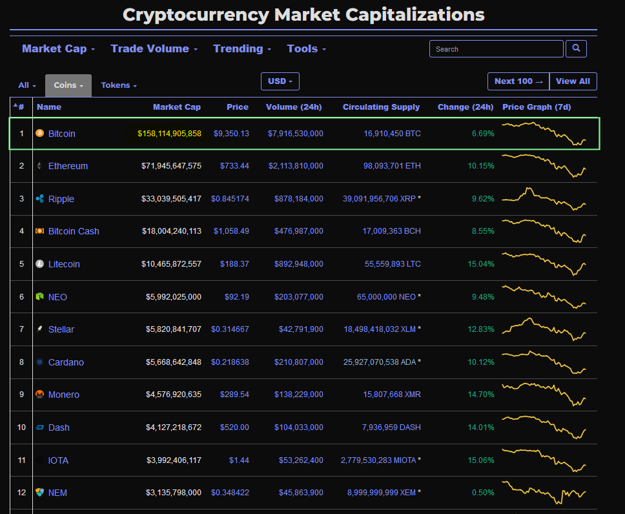This screenshot has width=625, height=514.
Task: Open the NEO coin page
Action: click(x=57, y=297)
